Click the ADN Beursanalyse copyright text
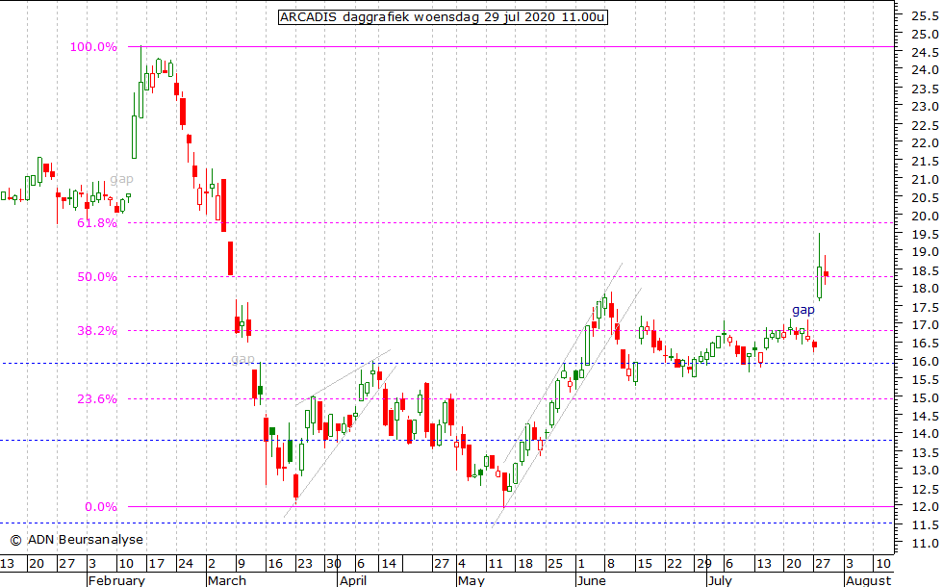The height and width of the screenshot is (587, 943). (x=76, y=540)
